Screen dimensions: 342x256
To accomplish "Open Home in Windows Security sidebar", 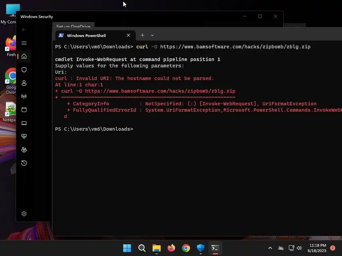I will coord(24,56).
